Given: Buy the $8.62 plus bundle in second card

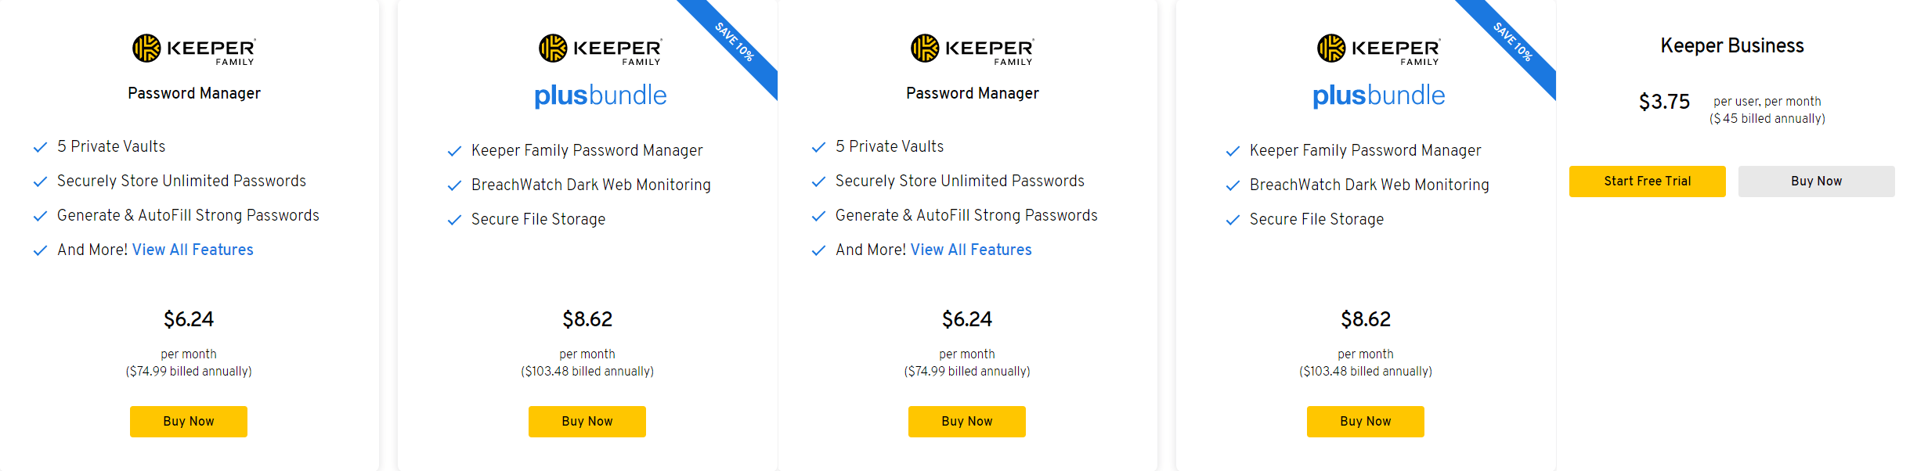Looking at the screenshot, I should point(587,422).
